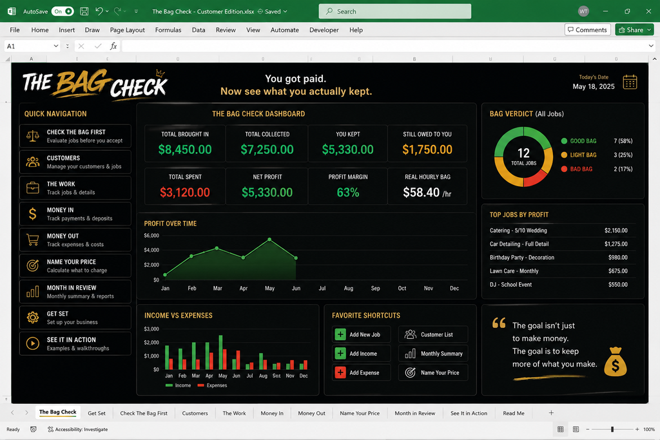
Task: Click the target icon in Name Your Price shortcut
Action: (410, 372)
